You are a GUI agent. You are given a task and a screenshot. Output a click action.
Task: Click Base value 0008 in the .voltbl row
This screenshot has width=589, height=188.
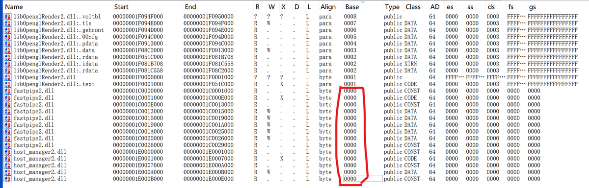(x=350, y=17)
